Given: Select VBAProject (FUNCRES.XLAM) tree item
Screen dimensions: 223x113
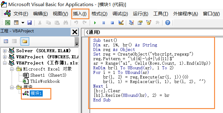Looking at the screenshot, I should [47, 57].
